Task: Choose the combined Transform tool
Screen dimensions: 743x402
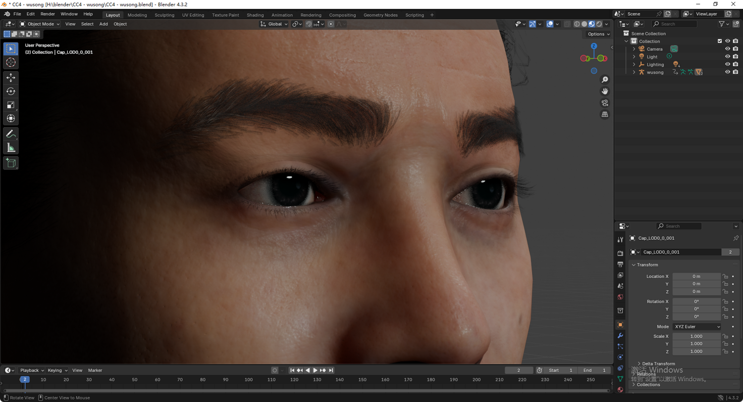Action: pos(11,118)
